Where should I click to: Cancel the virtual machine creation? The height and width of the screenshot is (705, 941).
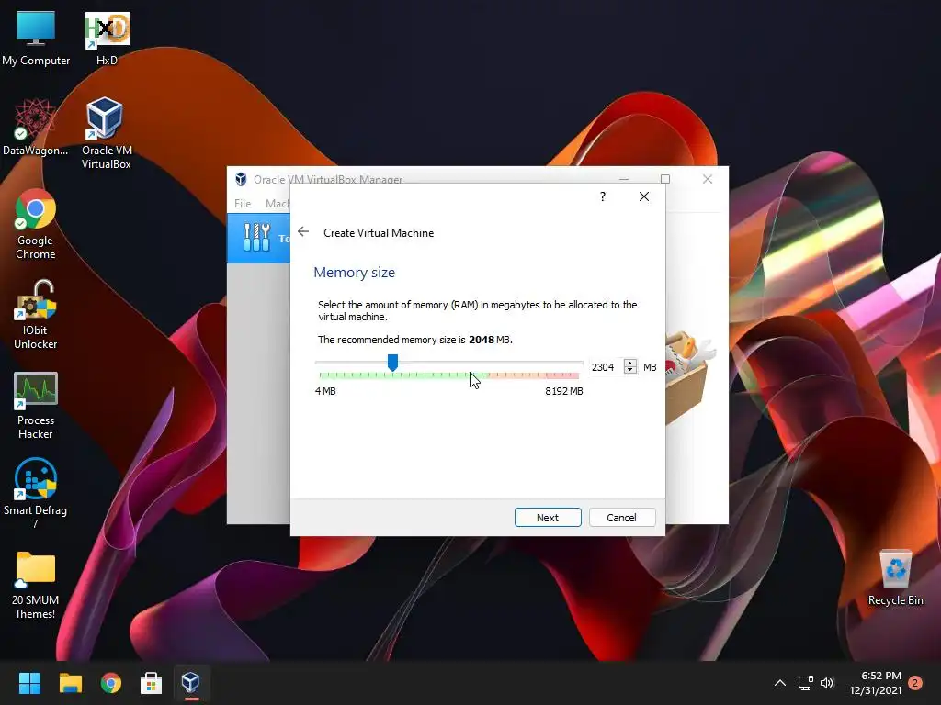622,518
